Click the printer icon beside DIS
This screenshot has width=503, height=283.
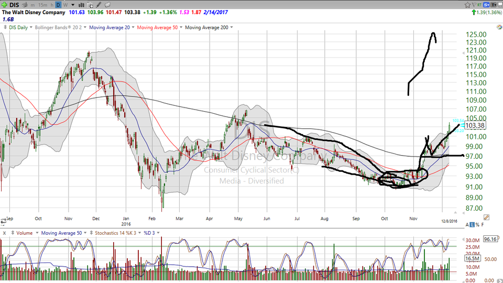click(x=25, y=5)
